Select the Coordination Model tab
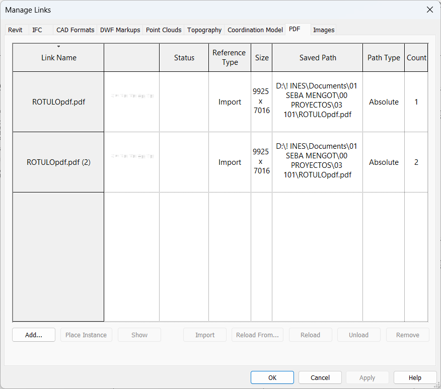Screen dimensions: 441x389 (x=255, y=30)
